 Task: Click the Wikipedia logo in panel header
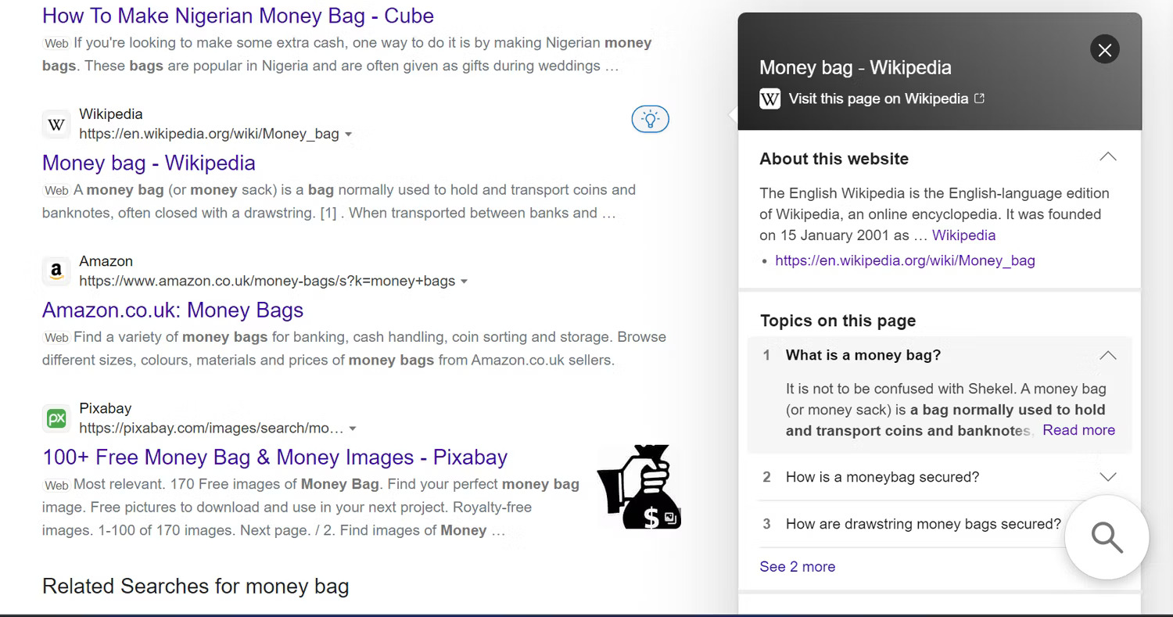coord(770,99)
